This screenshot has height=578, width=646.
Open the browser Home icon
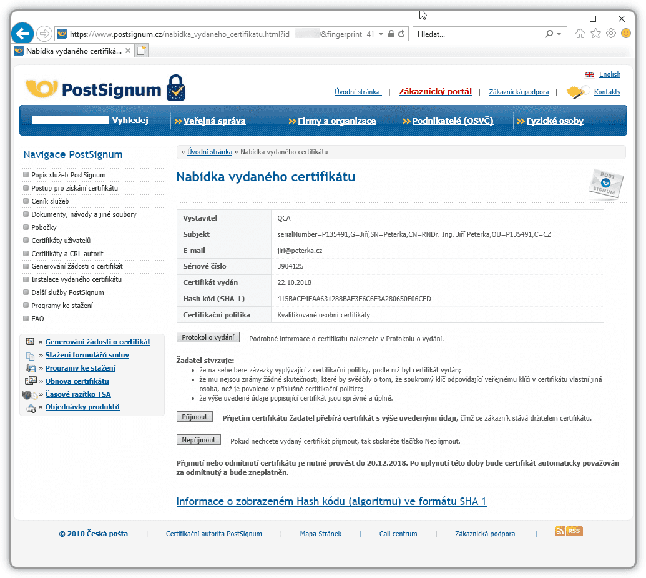coord(580,34)
